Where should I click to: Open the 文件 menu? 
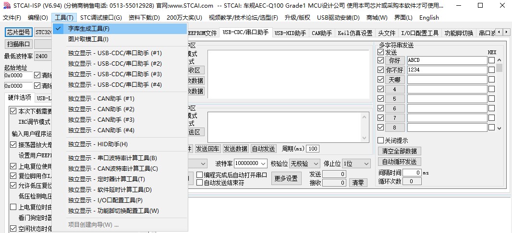[12, 18]
